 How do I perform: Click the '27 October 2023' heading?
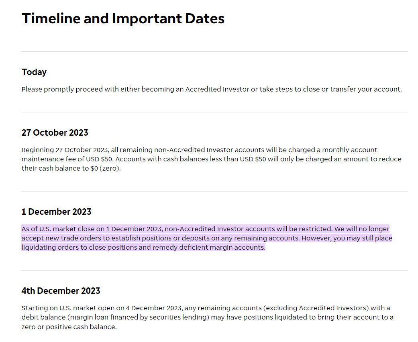(x=55, y=132)
